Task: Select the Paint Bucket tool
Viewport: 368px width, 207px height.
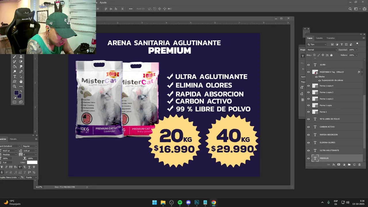Action: point(15,66)
